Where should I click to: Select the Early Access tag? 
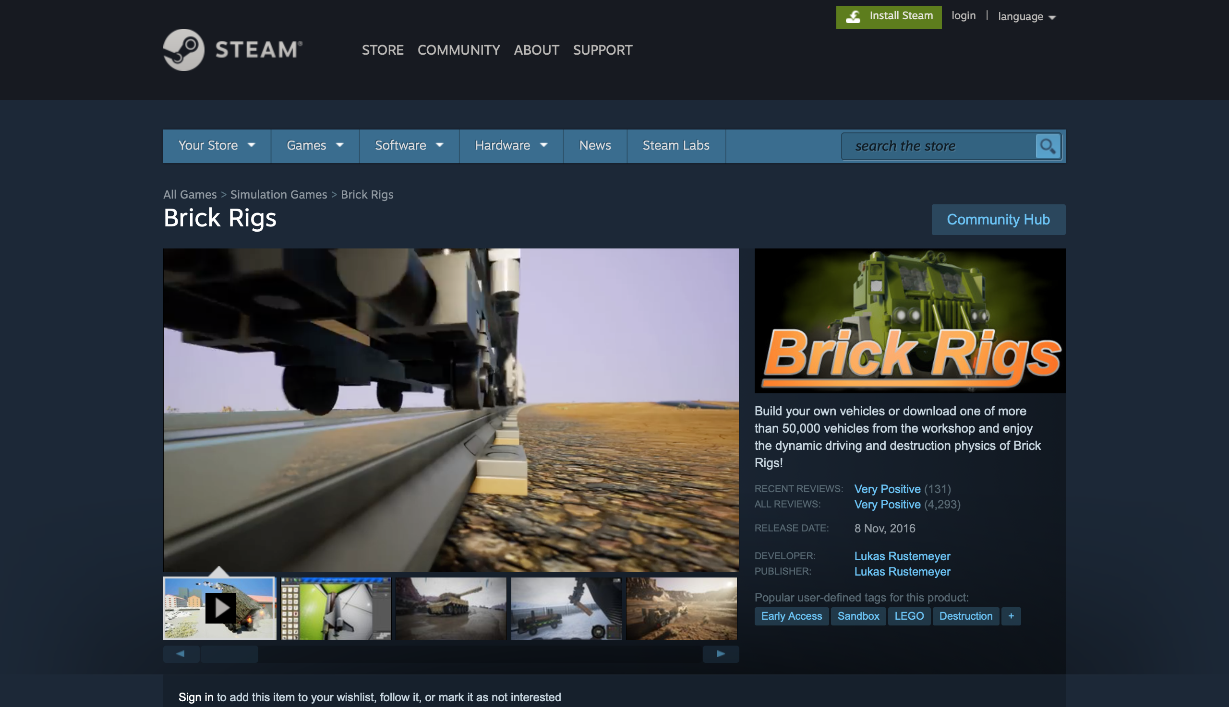(791, 616)
